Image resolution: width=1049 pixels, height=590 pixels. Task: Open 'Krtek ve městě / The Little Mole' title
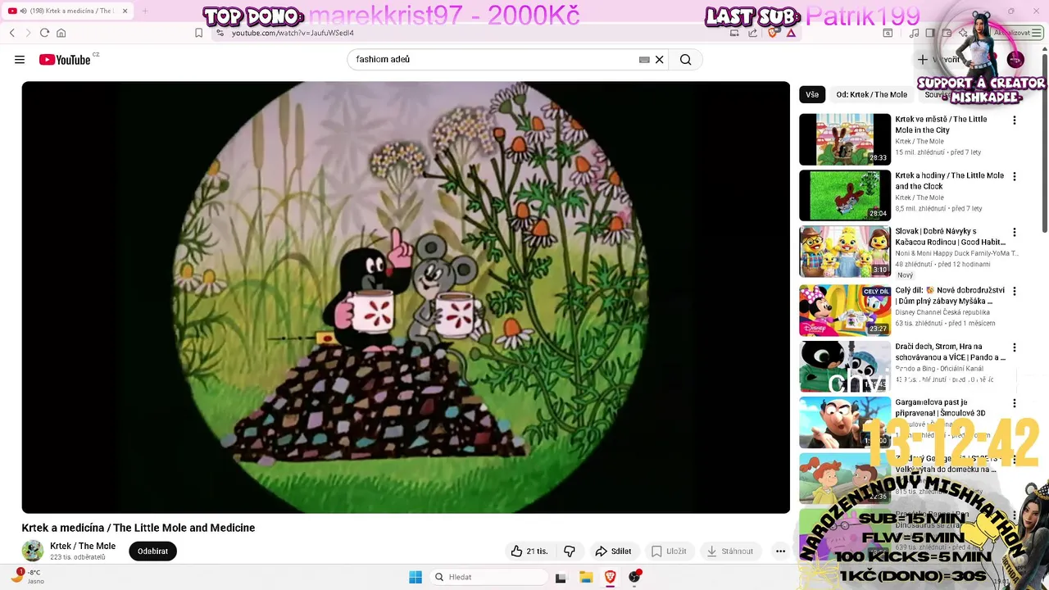[941, 125]
